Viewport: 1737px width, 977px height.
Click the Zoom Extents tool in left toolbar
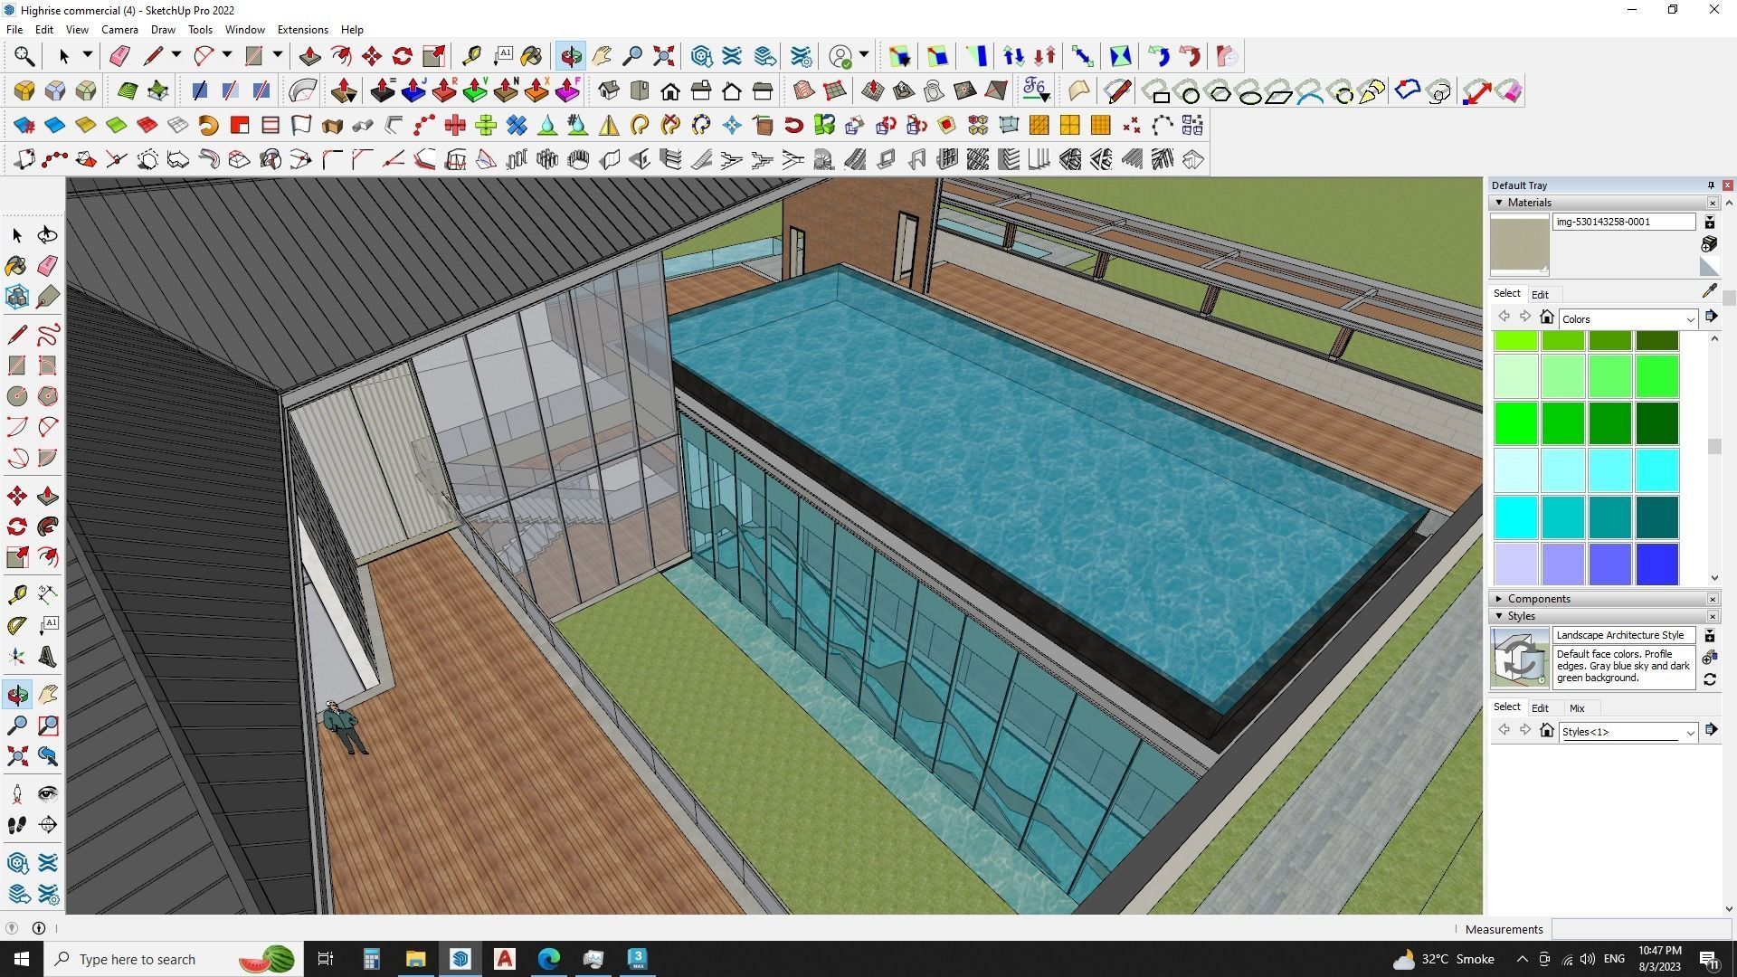point(16,756)
